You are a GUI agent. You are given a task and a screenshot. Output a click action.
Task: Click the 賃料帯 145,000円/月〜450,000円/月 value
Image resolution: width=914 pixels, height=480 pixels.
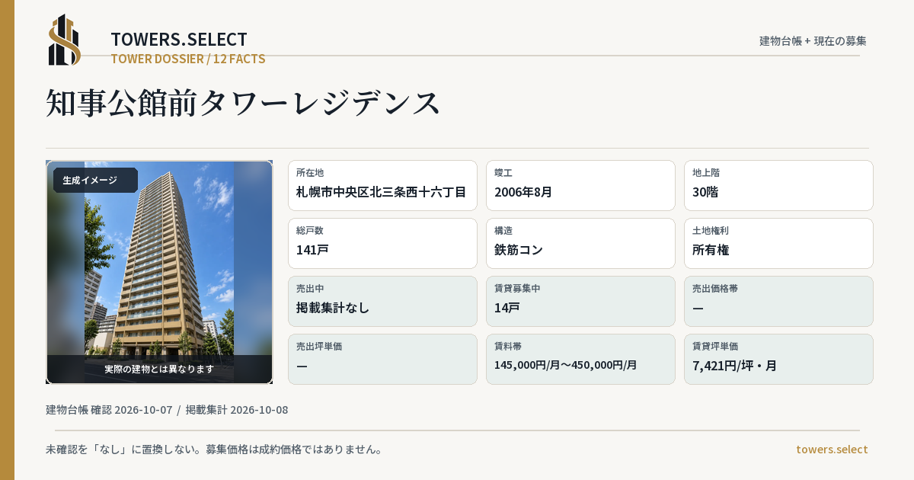pos(566,365)
